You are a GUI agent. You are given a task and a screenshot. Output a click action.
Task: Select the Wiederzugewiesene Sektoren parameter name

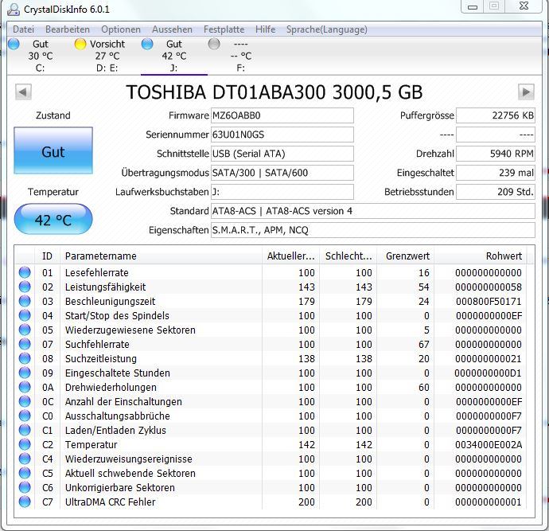coord(130,330)
